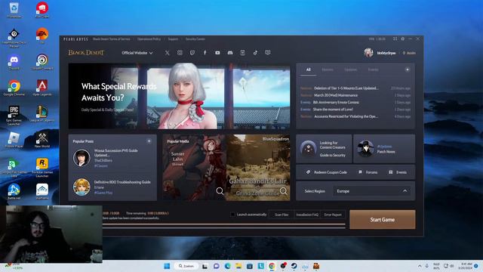Open the Google Chrome desktop shortcut
The width and height of the screenshot is (483, 272).
[x=14, y=88]
